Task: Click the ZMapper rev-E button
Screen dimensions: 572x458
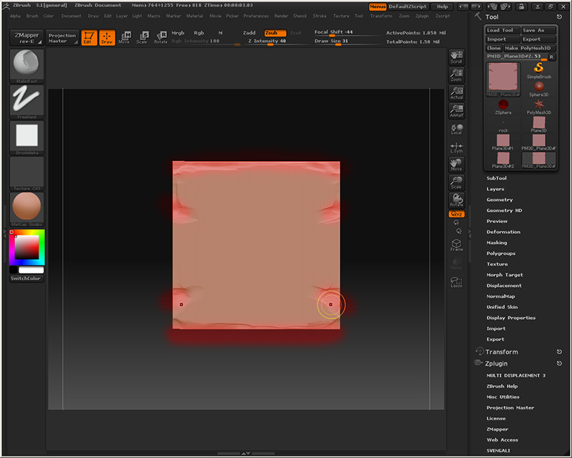Action: (26, 38)
